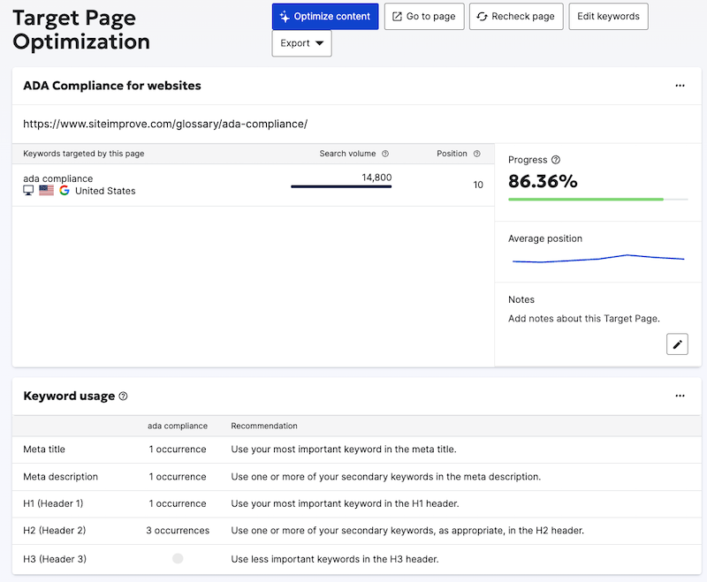Viewport: 707px width, 582px height.
Task: Click the Search volume info icon
Action: click(385, 154)
